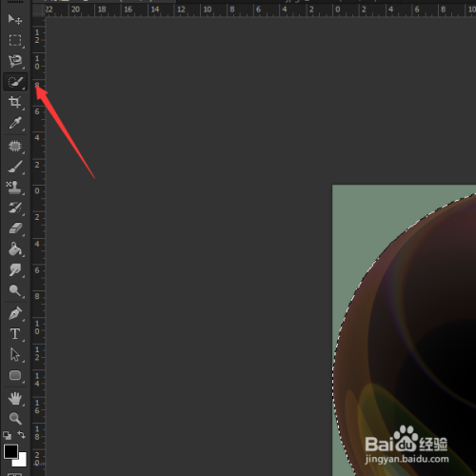This screenshot has width=476, height=476.
Task: Select the Paint Bucket tool
Action: pyautogui.click(x=15, y=249)
